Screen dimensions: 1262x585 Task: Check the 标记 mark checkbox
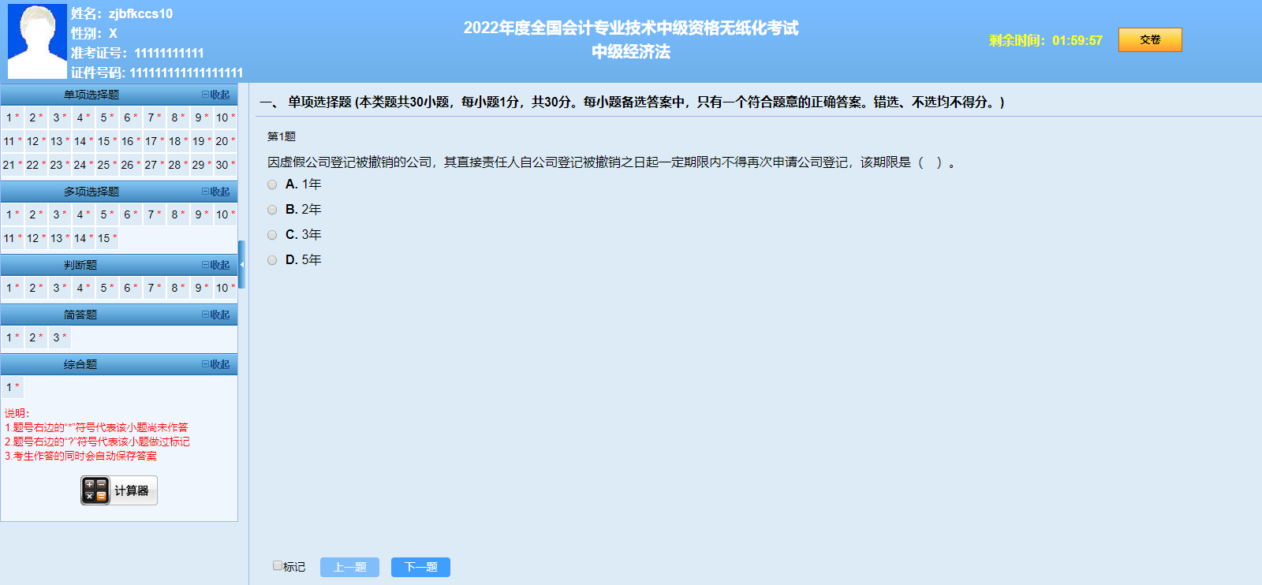click(x=278, y=565)
